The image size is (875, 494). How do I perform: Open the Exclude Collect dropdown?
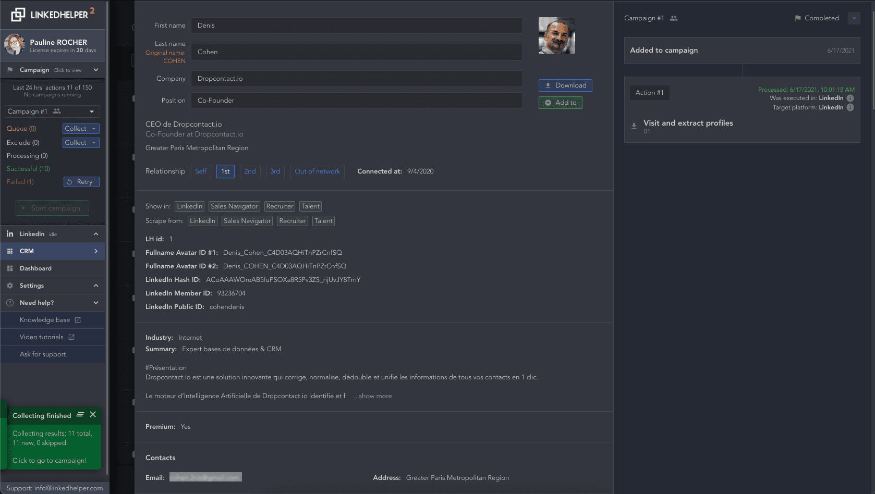pos(81,143)
